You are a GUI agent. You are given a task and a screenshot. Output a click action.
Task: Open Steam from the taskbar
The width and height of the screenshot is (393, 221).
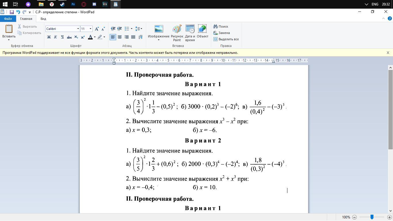(62, 4)
